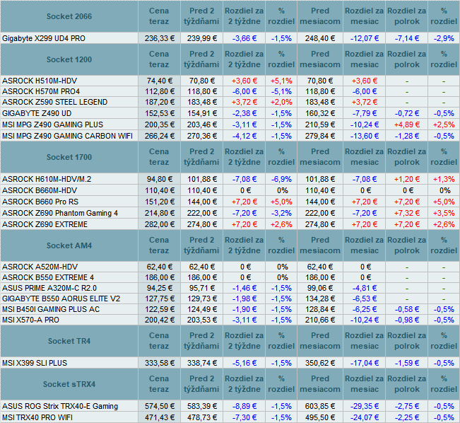
Task: Select ASROCK H610M-HDV/M.2 row name
Action: point(47,179)
